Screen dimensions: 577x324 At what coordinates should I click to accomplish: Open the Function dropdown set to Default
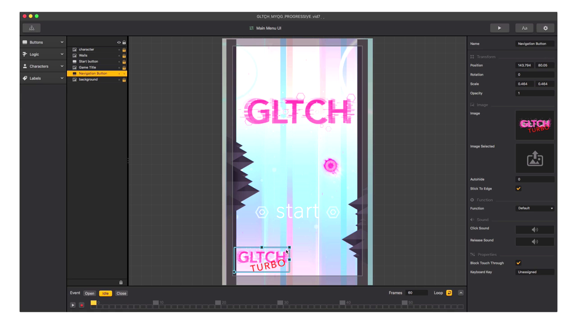pos(535,208)
